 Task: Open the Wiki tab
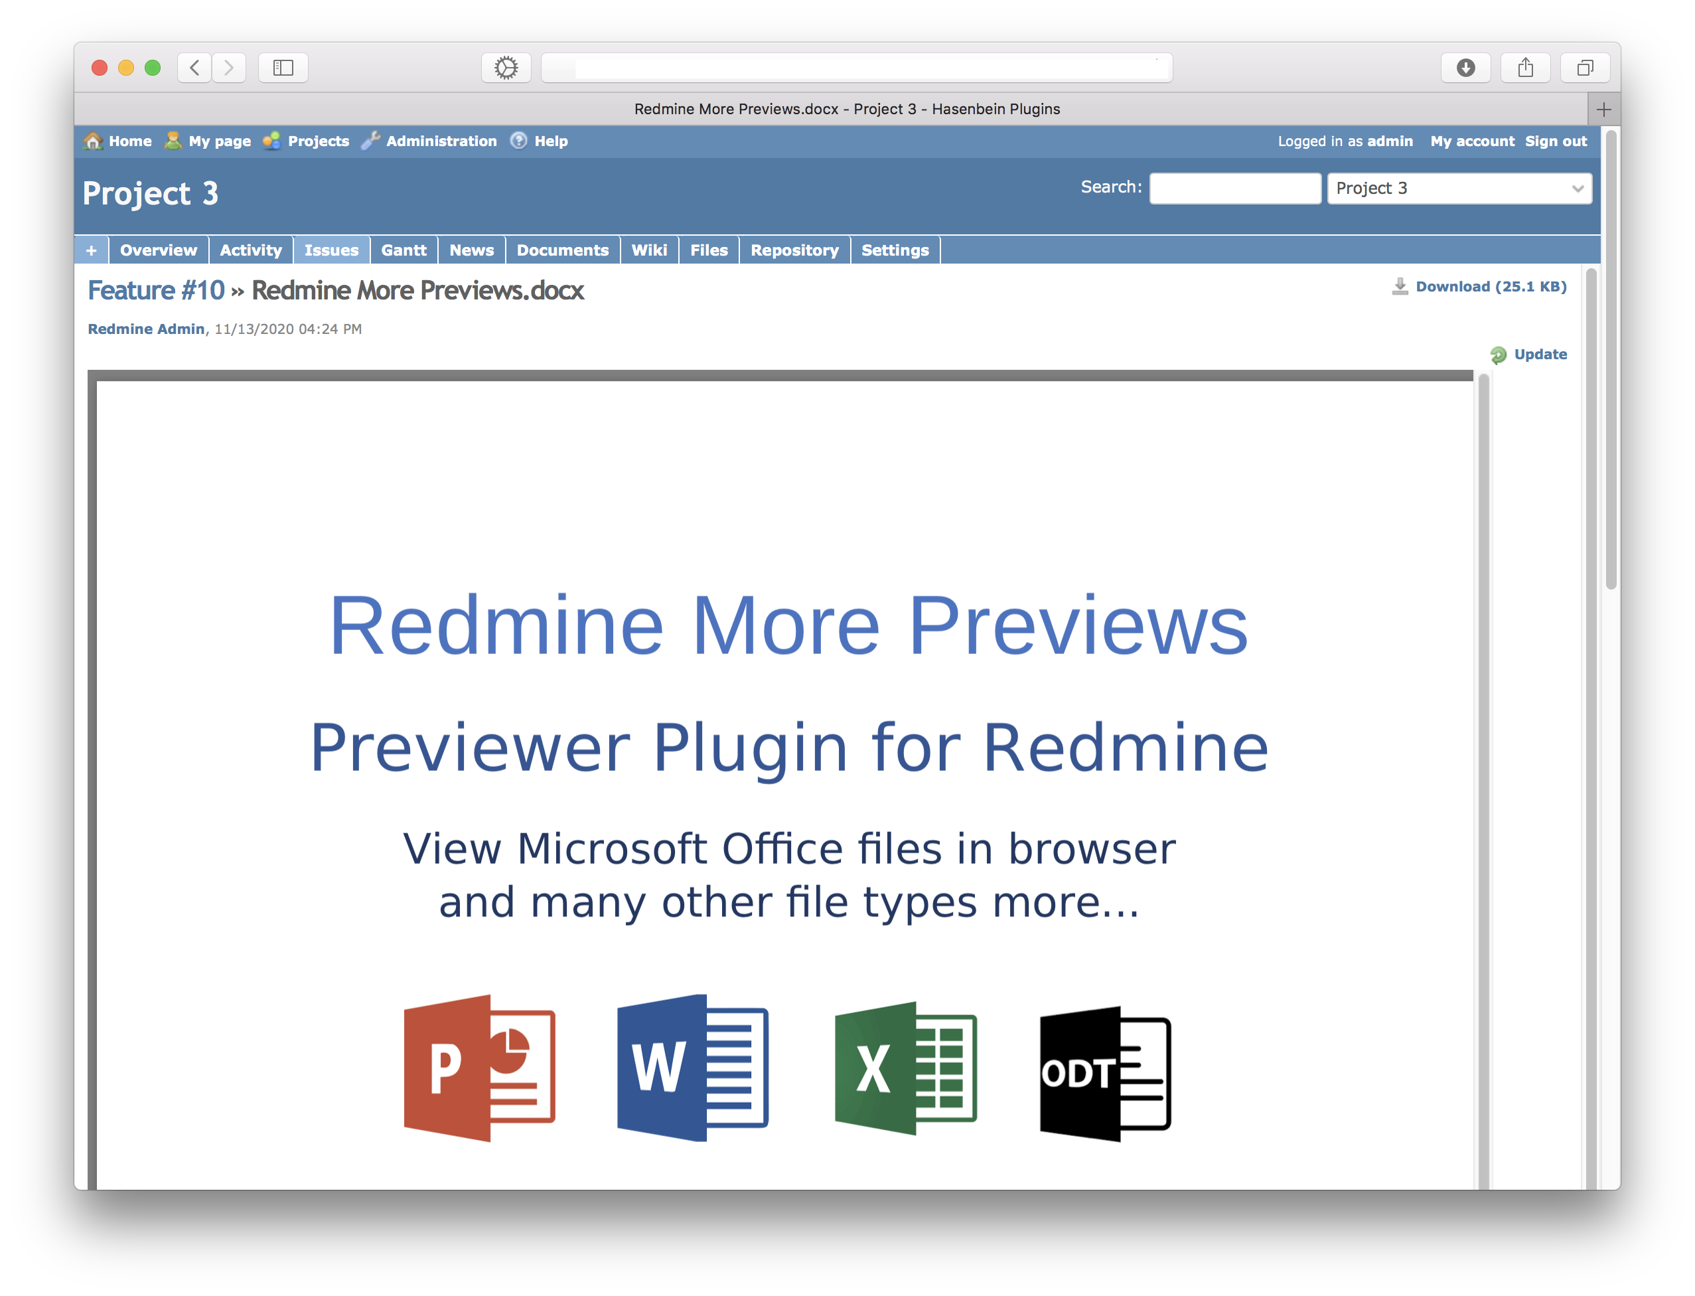649,250
